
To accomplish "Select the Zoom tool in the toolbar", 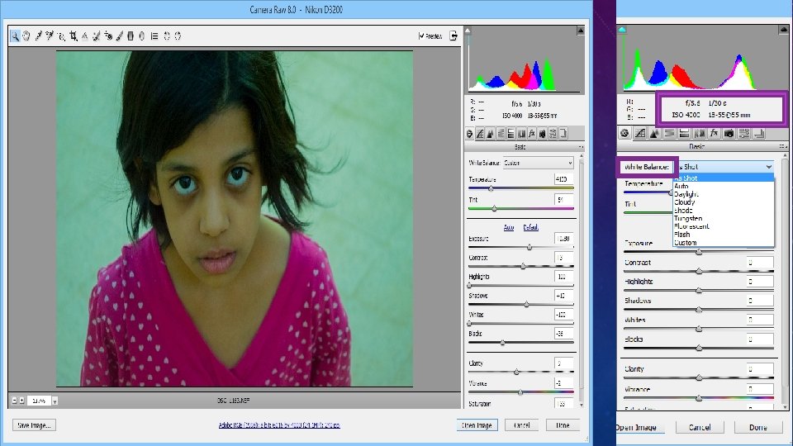I will click(15, 36).
